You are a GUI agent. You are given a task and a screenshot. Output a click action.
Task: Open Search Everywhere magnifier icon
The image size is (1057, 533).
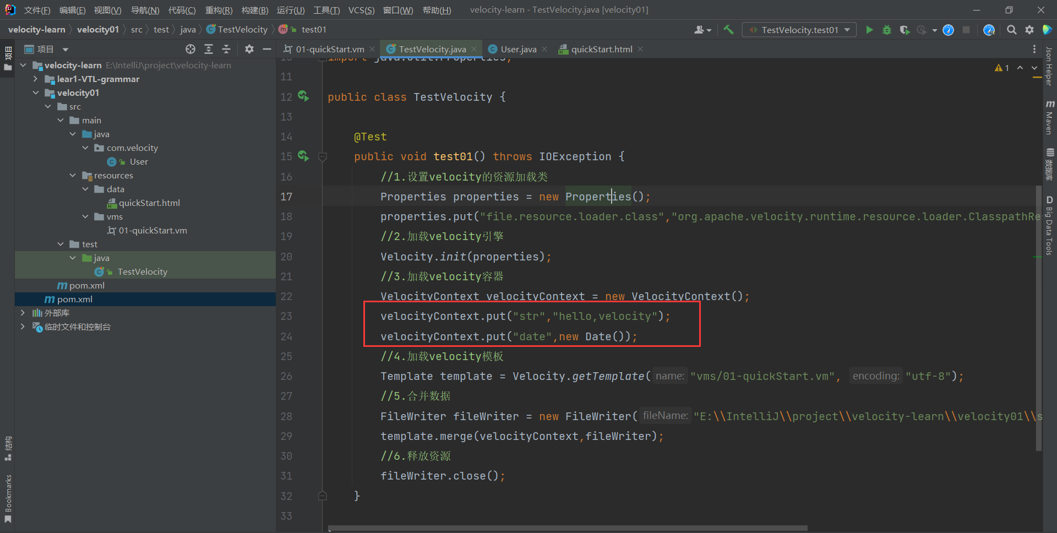pos(1012,30)
